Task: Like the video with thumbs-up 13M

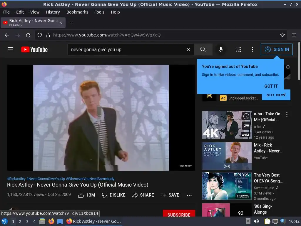Action: [87, 195]
